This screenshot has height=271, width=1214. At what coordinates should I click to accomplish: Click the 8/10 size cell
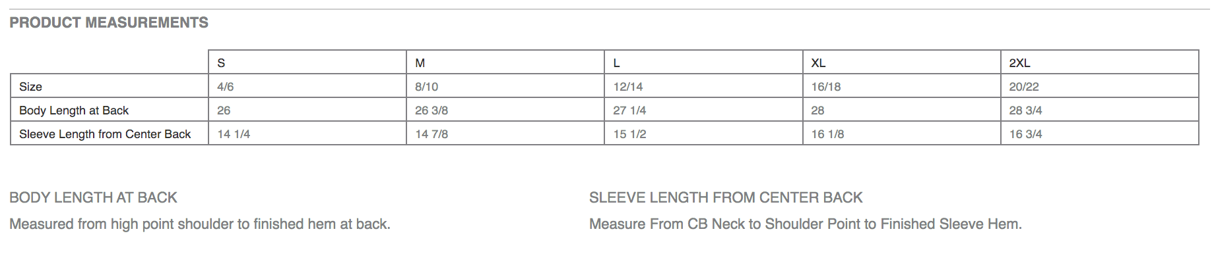pyautogui.click(x=427, y=87)
